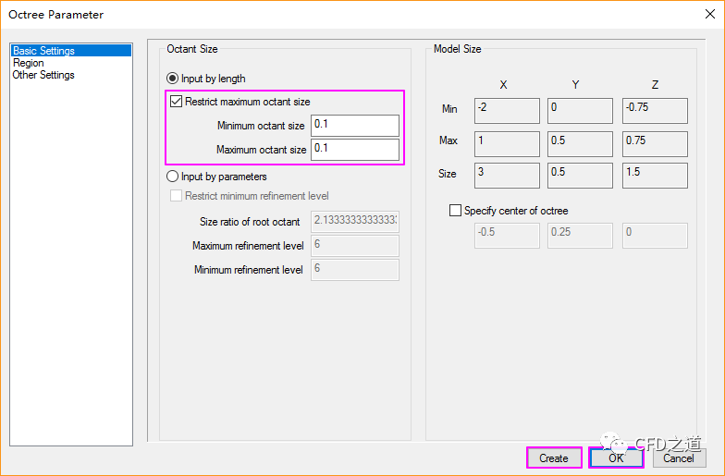Image resolution: width=725 pixels, height=476 pixels.
Task: Confirm with the OK button
Action: coord(616,458)
